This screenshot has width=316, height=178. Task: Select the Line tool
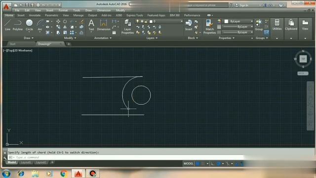click(7, 25)
